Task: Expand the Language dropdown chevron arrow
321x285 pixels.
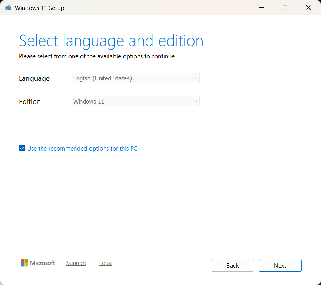Action: [x=195, y=78]
